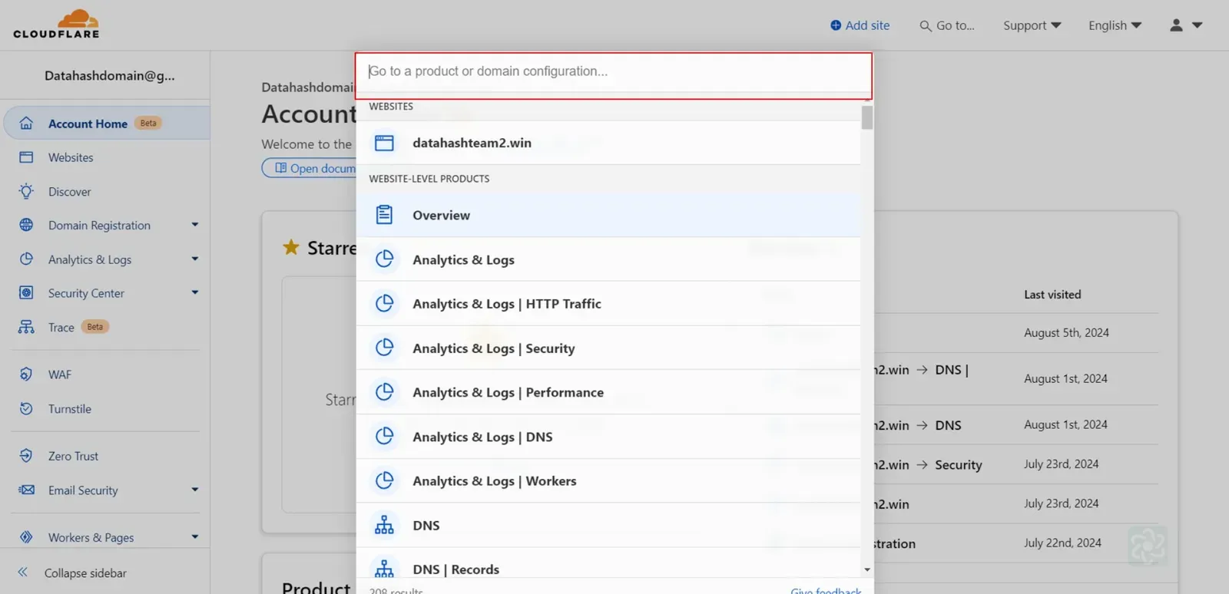Expand the Security Center sidebar arrow
The height and width of the screenshot is (594, 1229).
point(195,292)
